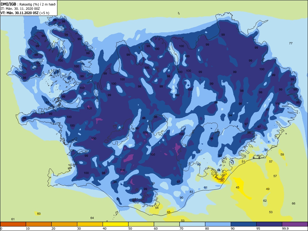Select the orange 10–20 legend swatch
The width and height of the screenshot is (308, 231).
tap(39, 224)
